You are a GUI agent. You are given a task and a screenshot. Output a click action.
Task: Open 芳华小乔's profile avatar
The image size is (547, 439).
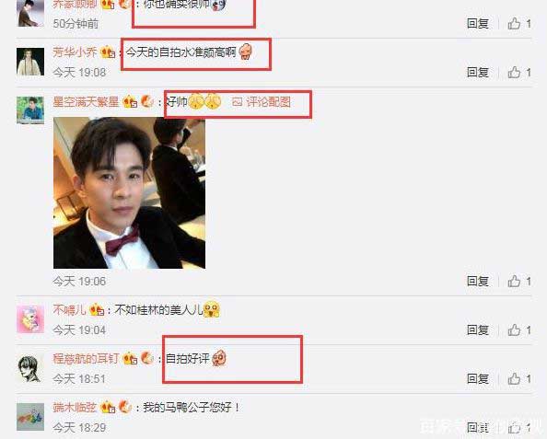[30, 62]
